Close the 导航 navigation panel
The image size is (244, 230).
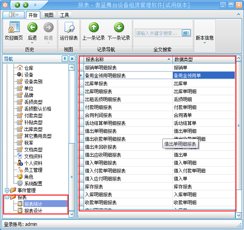pos(72,59)
